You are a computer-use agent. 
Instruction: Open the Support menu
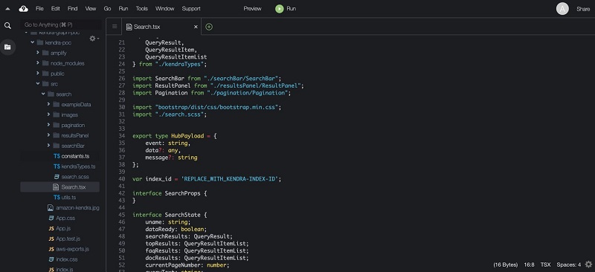pyautogui.click(x=191, y=9)
